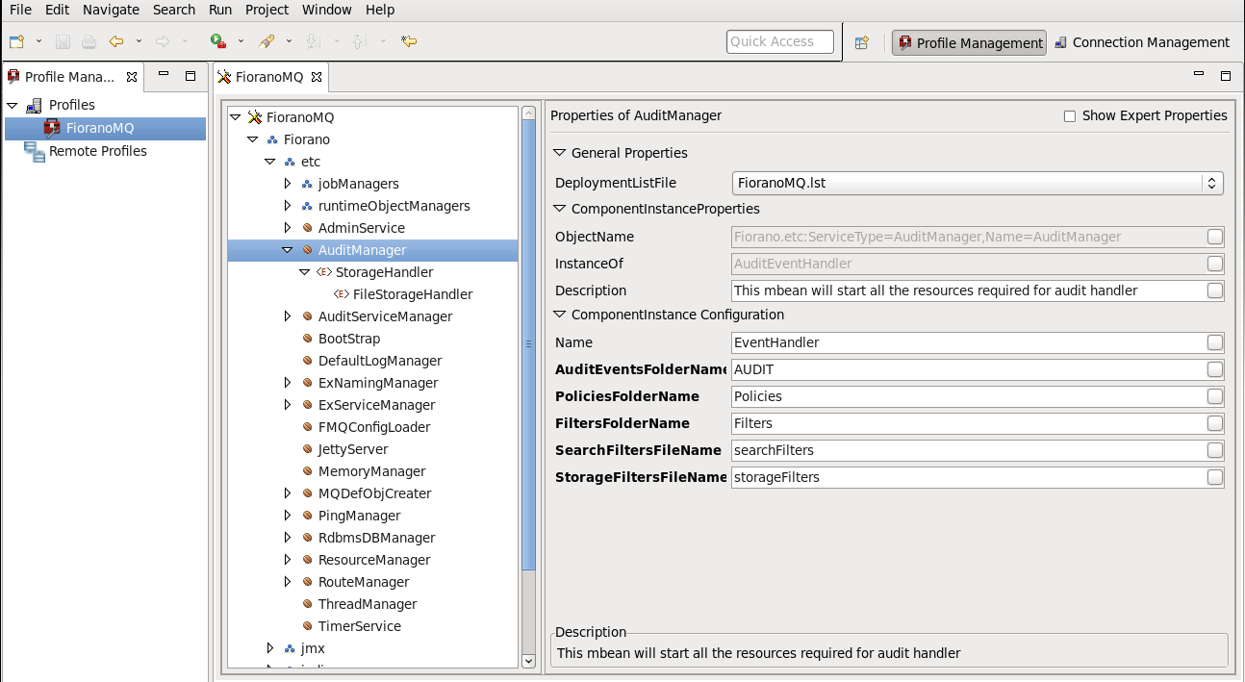Open the Run external tools dropdown arrow
The image size is (1245, 682).
[x=241, y=41]
